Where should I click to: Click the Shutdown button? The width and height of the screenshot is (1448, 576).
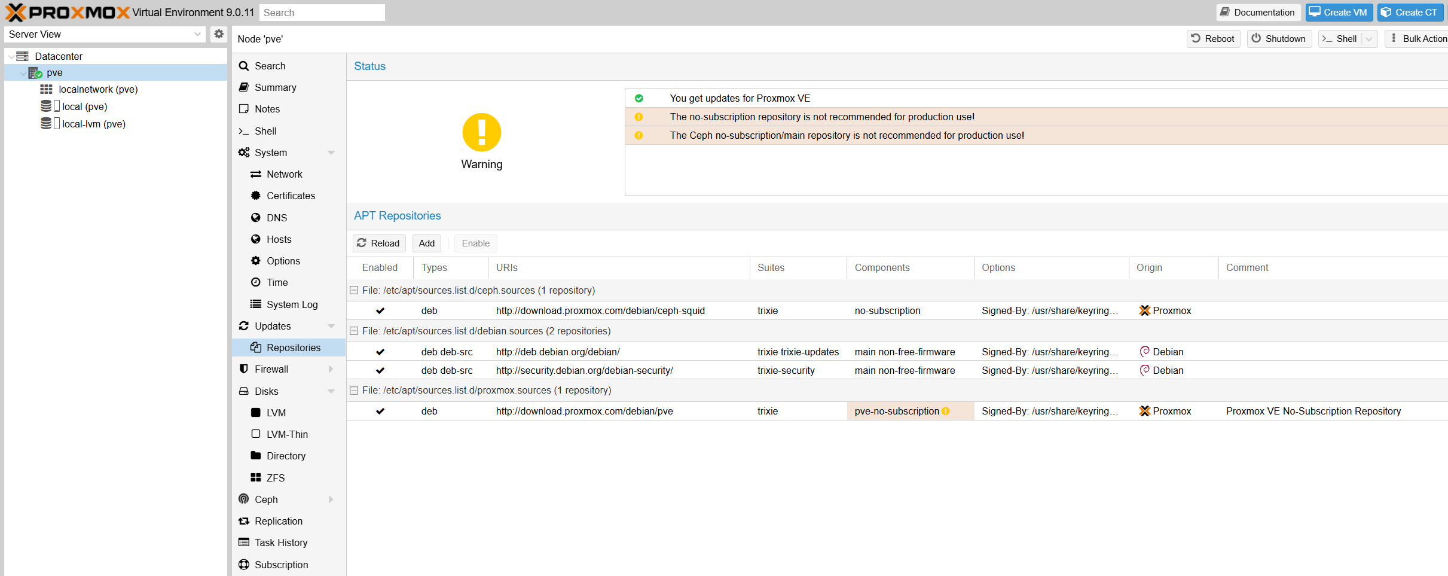point(1279,39)
